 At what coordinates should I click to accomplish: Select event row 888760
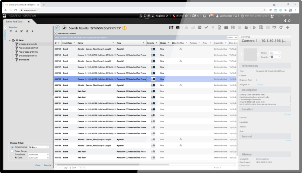coord(145,49)
